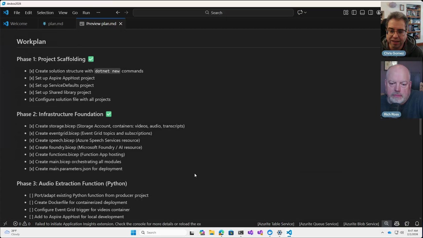
Task: Open Task View on the taskbar
Action: (192, 233)
